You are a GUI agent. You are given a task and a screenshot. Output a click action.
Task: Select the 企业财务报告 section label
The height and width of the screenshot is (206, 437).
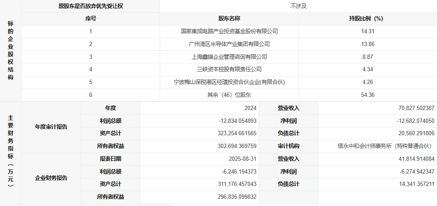click(51, 178)
